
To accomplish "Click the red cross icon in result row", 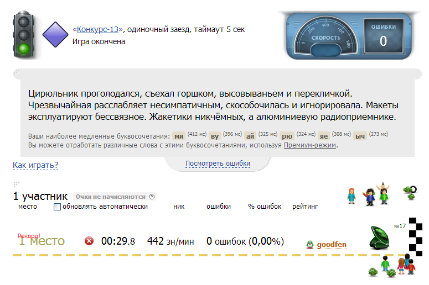I will point(89,241).
